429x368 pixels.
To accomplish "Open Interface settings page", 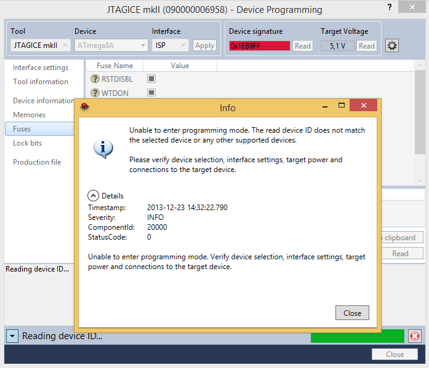I will (x=41, y=68).
